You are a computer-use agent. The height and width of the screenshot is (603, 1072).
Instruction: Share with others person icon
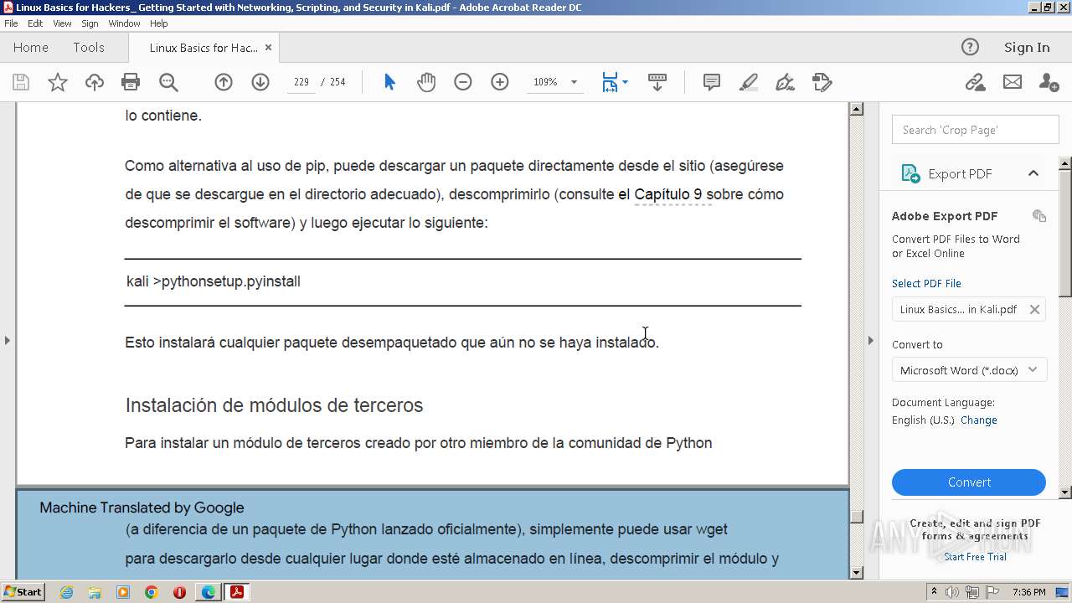click(x=1049, y=82)
